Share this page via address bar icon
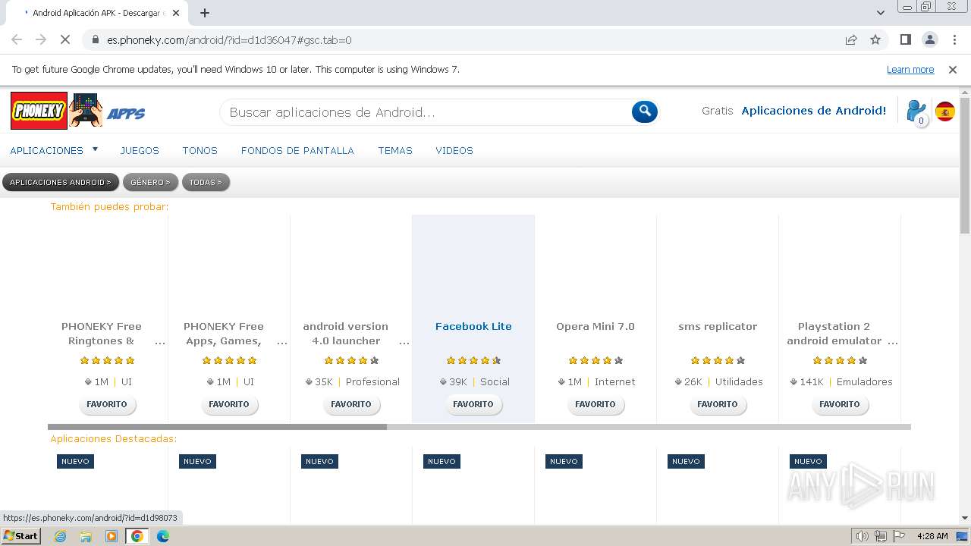This screenshot has height=546, width=971. click(x=851, y=39)
